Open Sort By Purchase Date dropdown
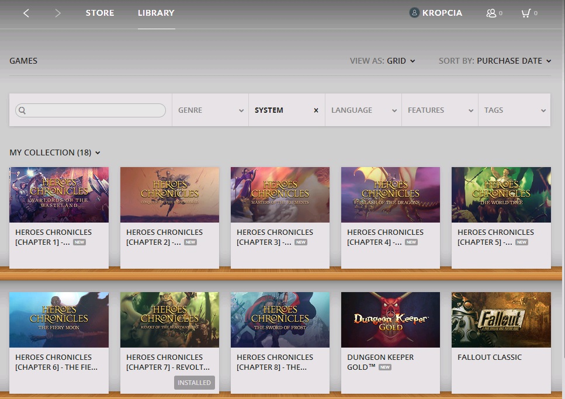565x399 pixels. point(495,61)
